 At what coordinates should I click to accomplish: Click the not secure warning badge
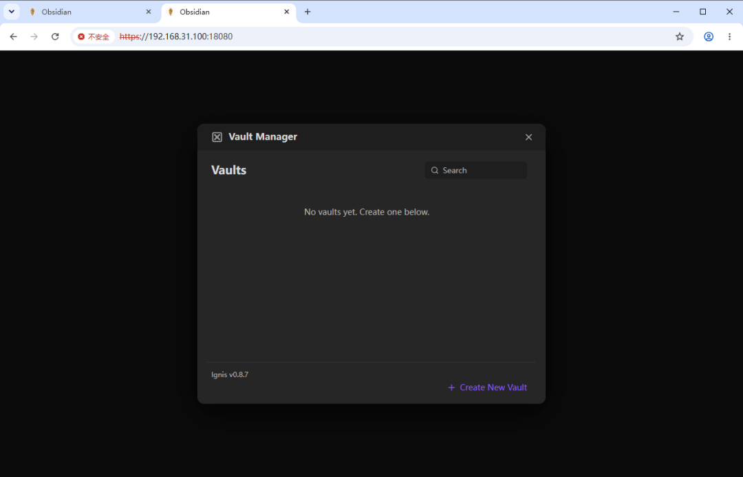tap(94, 36)
